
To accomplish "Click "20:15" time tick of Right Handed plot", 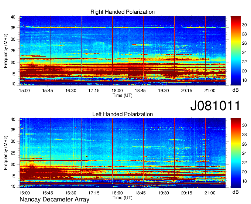I will click(187, 91).
